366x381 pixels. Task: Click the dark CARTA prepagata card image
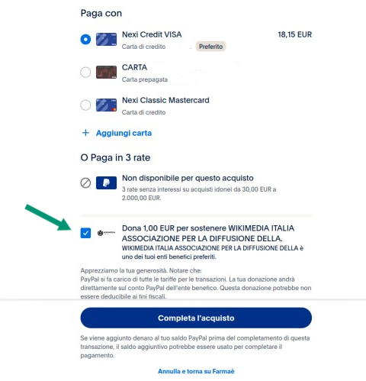106,73
